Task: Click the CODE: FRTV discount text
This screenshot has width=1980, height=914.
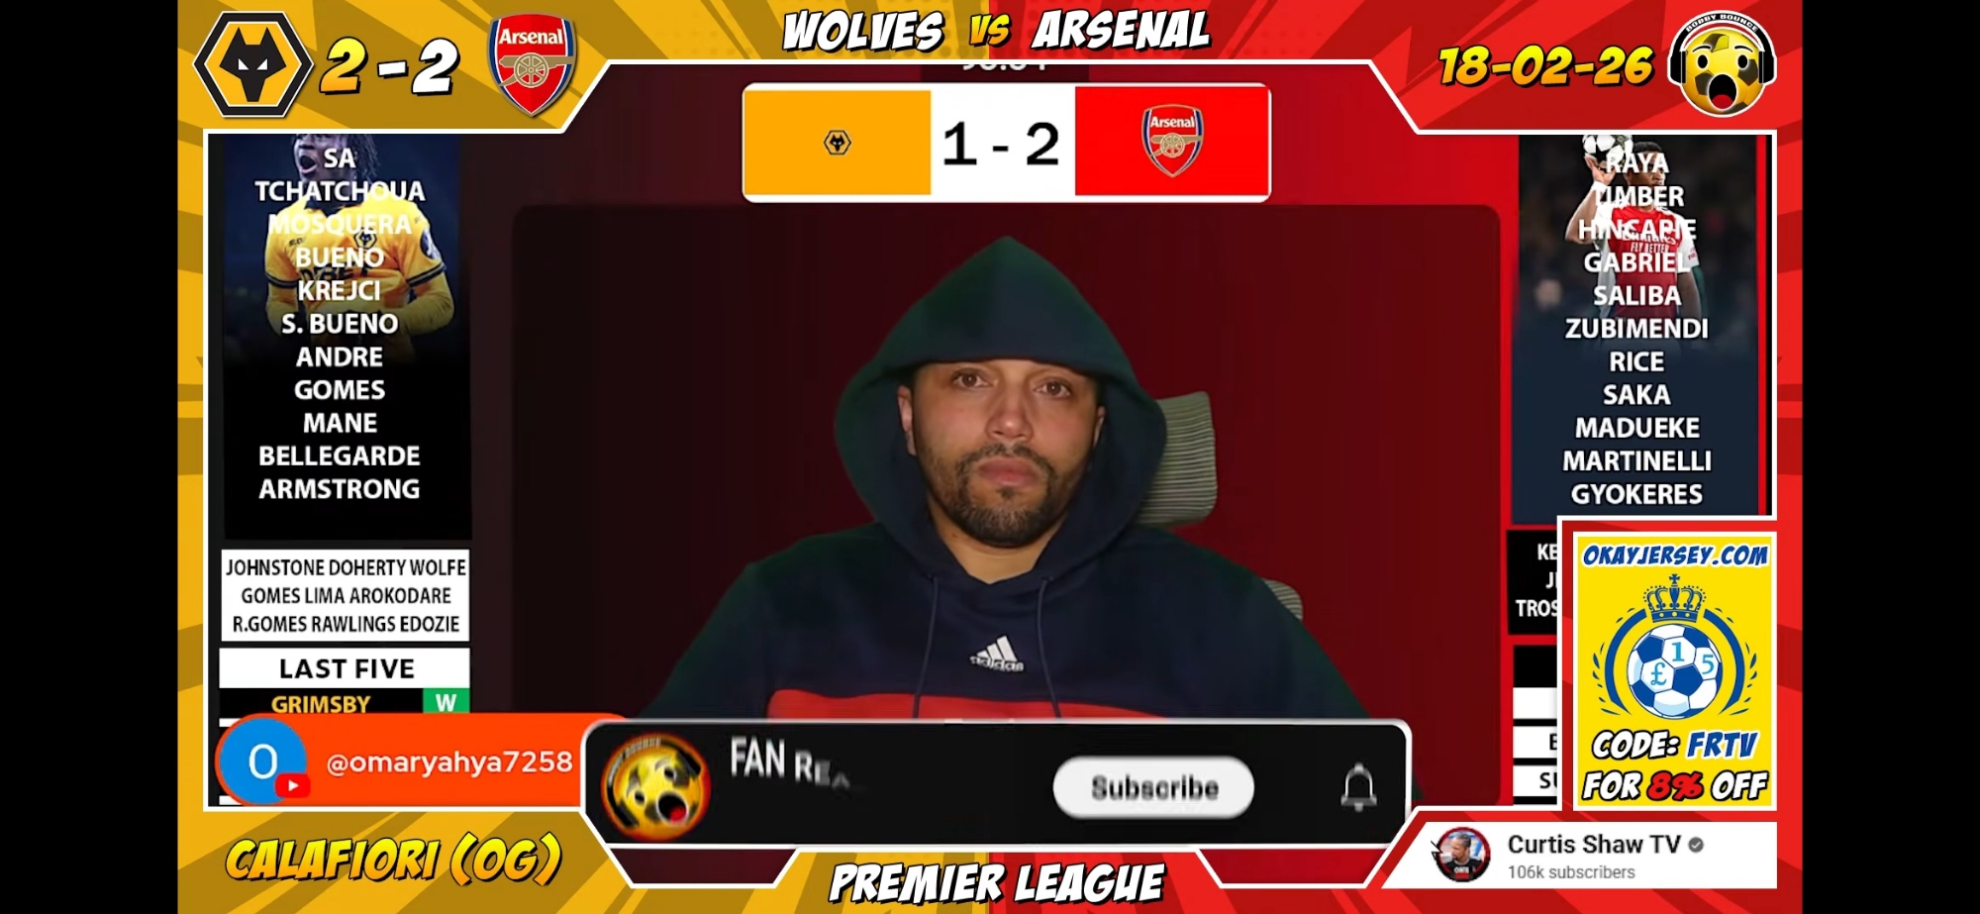Action: click(1674, 745)
